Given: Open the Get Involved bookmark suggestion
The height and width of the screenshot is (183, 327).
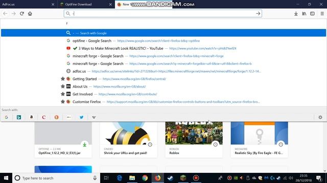Looking at the screenshot, I should (163, 94).
